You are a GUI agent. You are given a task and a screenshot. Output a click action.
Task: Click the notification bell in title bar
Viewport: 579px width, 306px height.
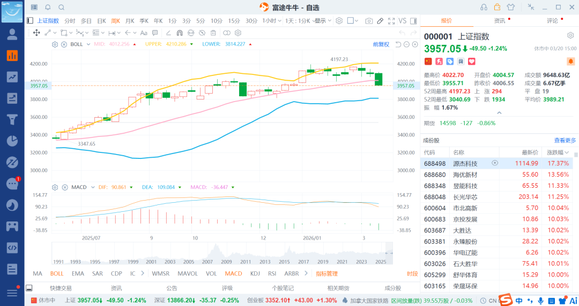coord(48,7)
